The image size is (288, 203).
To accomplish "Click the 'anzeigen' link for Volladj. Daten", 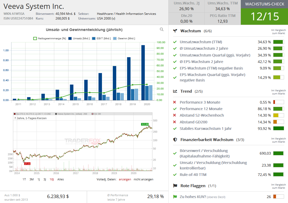I will click(x=125, y=179).
